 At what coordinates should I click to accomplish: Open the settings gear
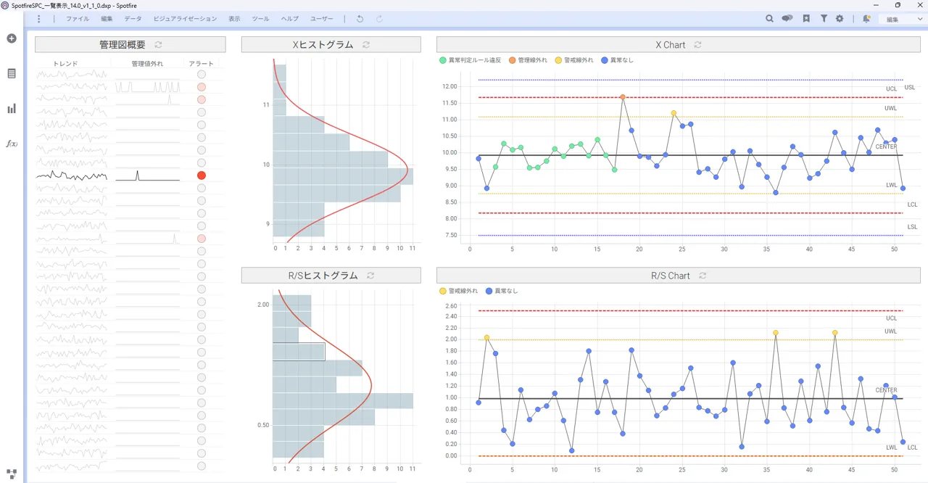[840, 19]
